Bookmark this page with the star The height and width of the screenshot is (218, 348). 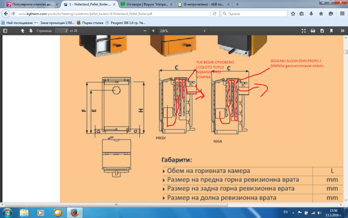click(x=293, y=14)
